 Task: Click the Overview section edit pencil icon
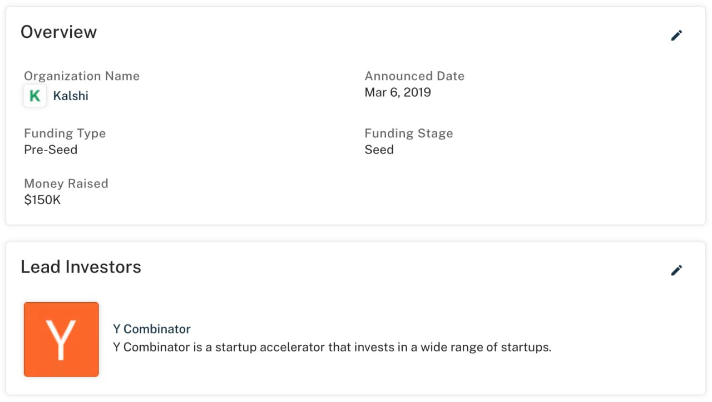pyautogui.click(x=676, y=36)
